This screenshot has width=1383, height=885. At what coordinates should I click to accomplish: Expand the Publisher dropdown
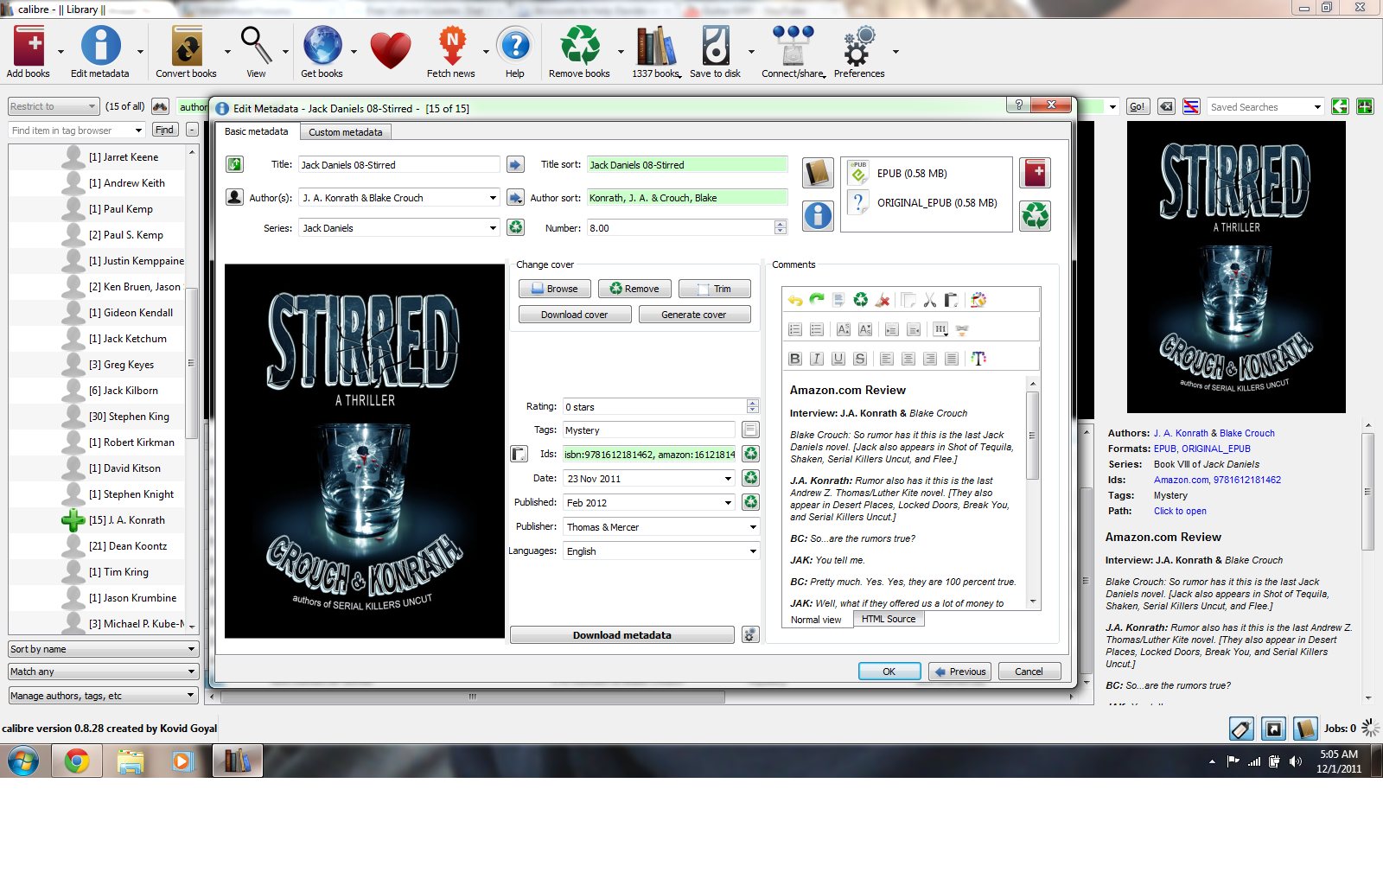pyautogui.click(x=753, y=526)
